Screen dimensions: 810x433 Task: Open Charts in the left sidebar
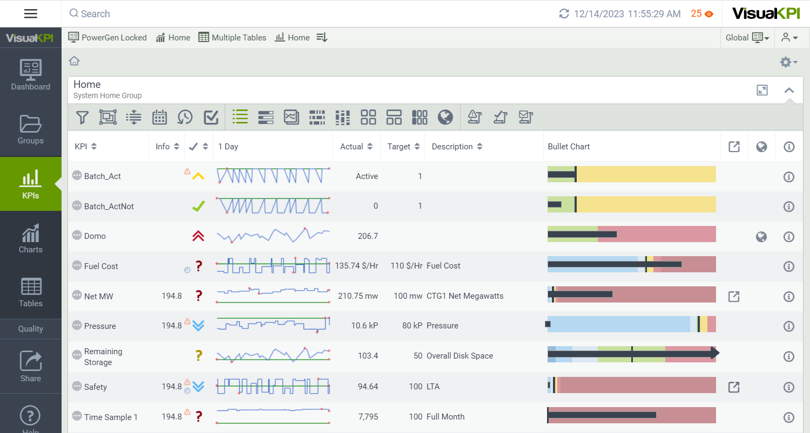[31, 238]
